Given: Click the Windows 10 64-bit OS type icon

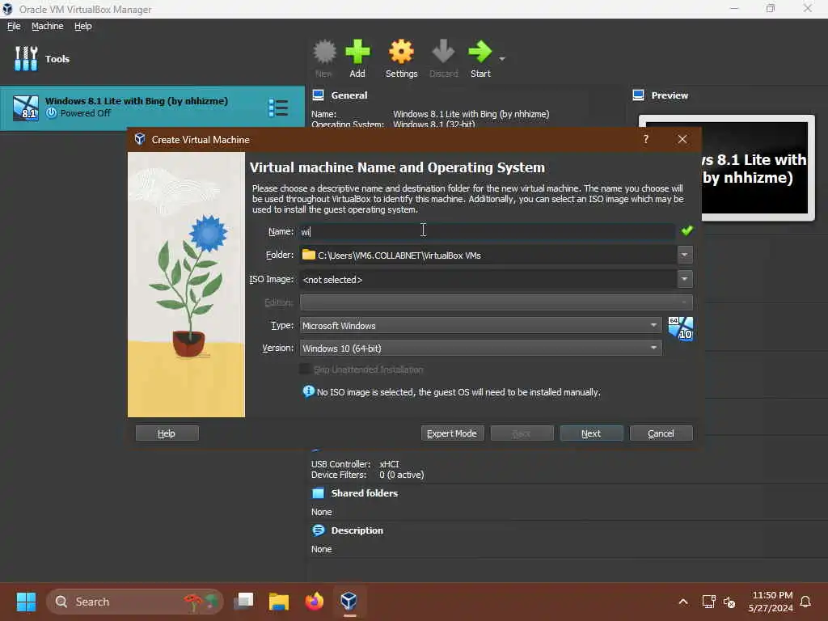Looking at the screenshot, I should (x=680, y=328).
